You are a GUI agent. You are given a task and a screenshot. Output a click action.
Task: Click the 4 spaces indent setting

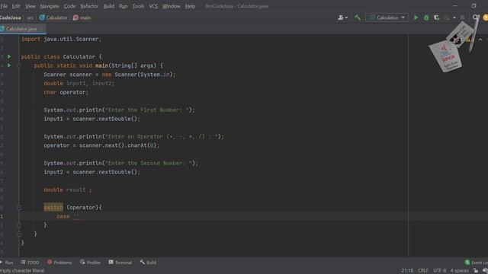point(459,271)
